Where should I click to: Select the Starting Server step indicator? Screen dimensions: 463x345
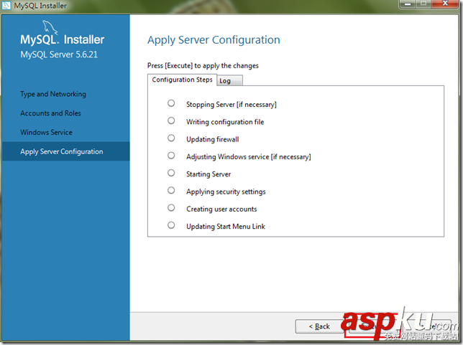click(x=171, y=173)
